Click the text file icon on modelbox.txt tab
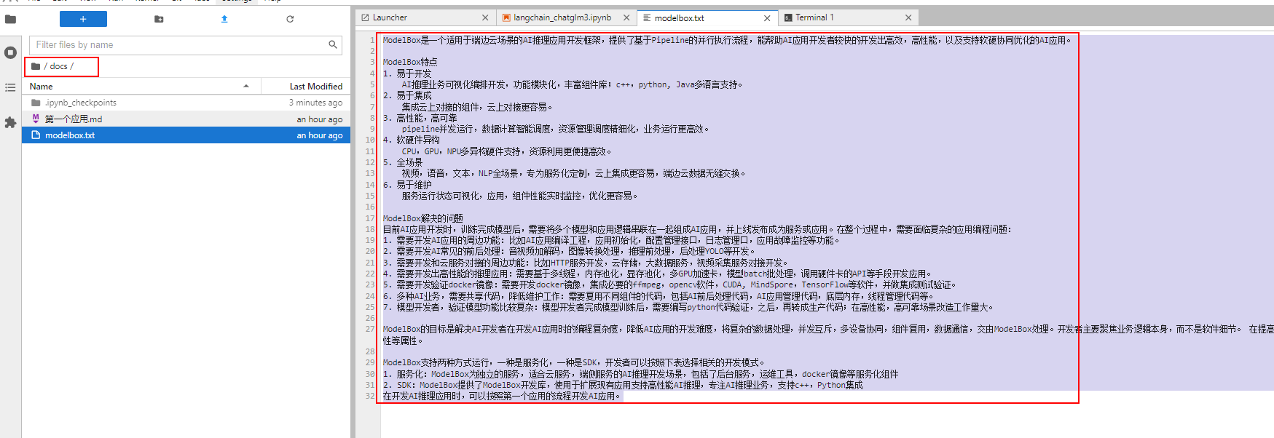Screen dimensions: 1274x438 pyautogui.click(x=647, y=17)
